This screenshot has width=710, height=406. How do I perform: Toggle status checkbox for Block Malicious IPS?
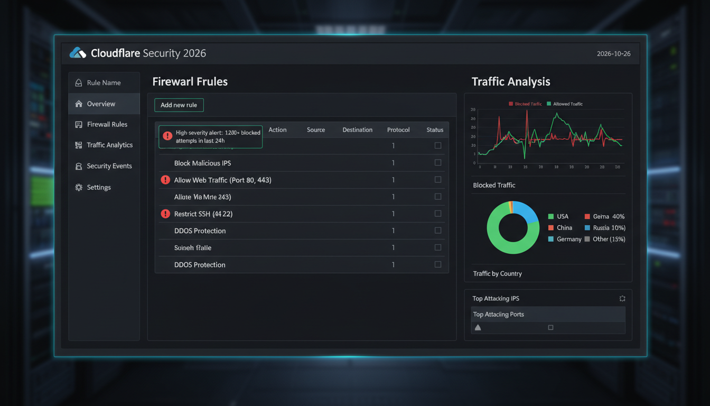(x=438, y=162)
